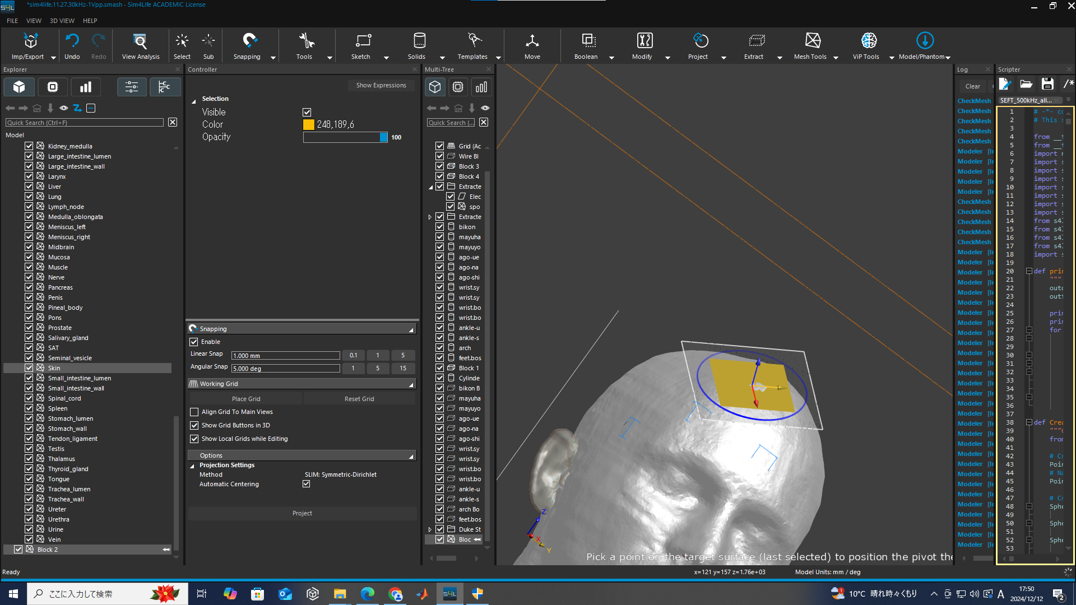Open a script file folder icon
This screenshot has width=1076, height=605.
(1026, 84)
